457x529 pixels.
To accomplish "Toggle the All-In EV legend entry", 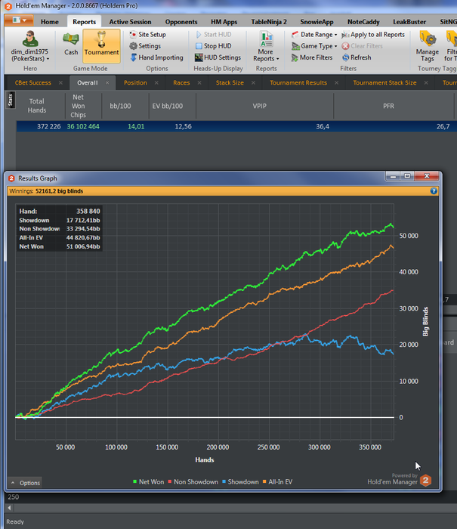I will 277,482.
